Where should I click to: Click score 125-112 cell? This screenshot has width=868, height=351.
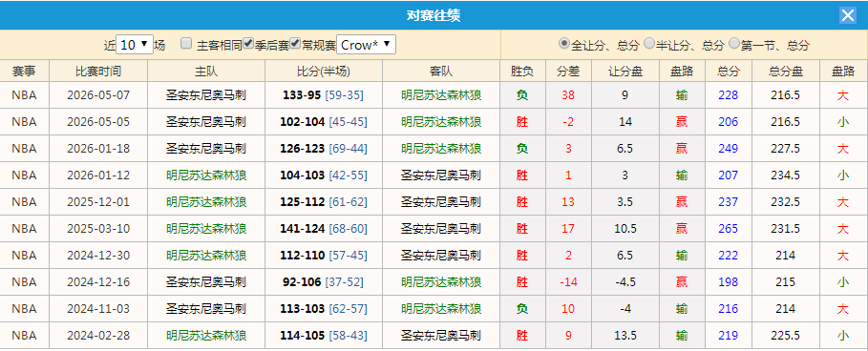click(x=304, y=202)
